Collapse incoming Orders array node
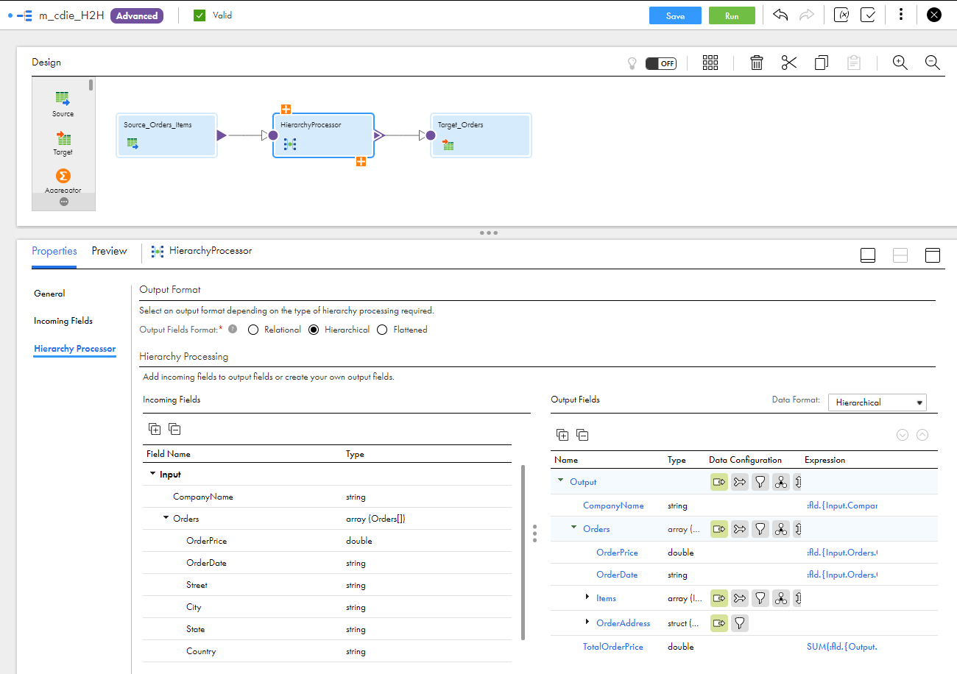 (166, 518)
